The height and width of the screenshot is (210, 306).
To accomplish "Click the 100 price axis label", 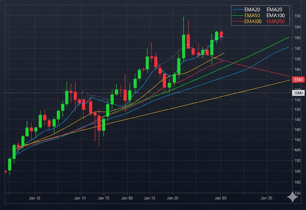I will tap(297, 171).
